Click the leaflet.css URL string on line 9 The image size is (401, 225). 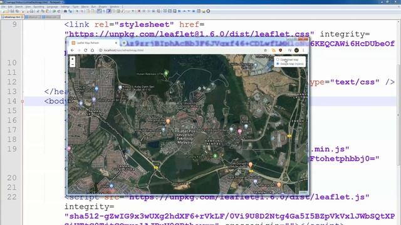pos(189,34)
